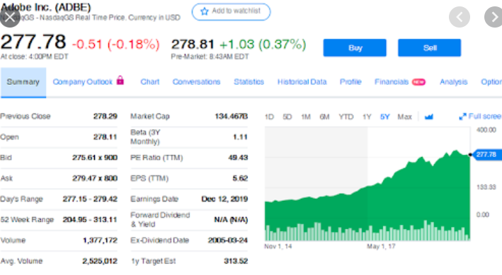Click Ex-Dividend Date 2005-03-24
502x275 pixels.
227,240
